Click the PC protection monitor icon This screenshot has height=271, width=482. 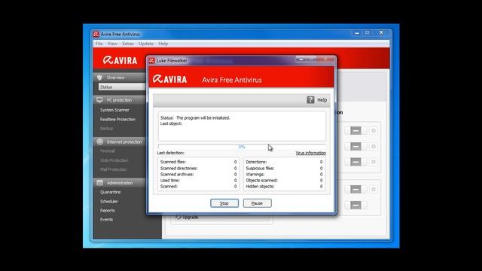click(x=99, y=100)
